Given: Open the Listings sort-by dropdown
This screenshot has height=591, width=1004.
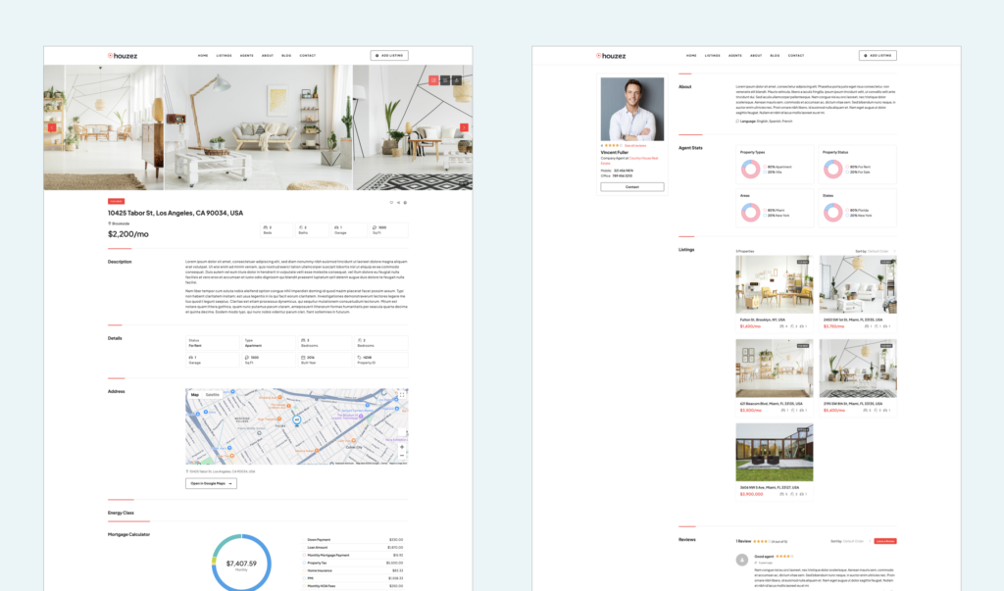Looking at the screenshot, I should (877, 251).
